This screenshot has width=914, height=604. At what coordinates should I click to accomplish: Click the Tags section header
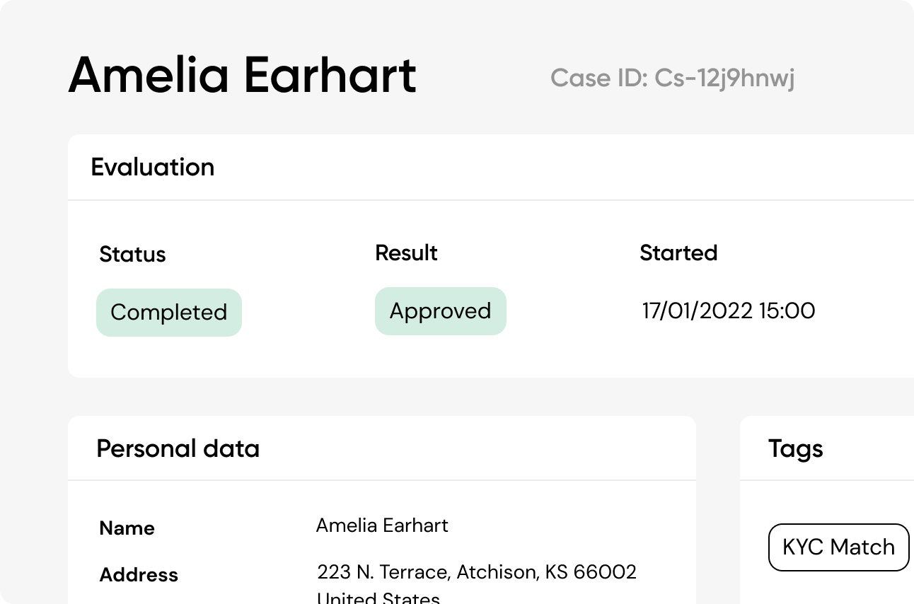click(x=796, y=448)
